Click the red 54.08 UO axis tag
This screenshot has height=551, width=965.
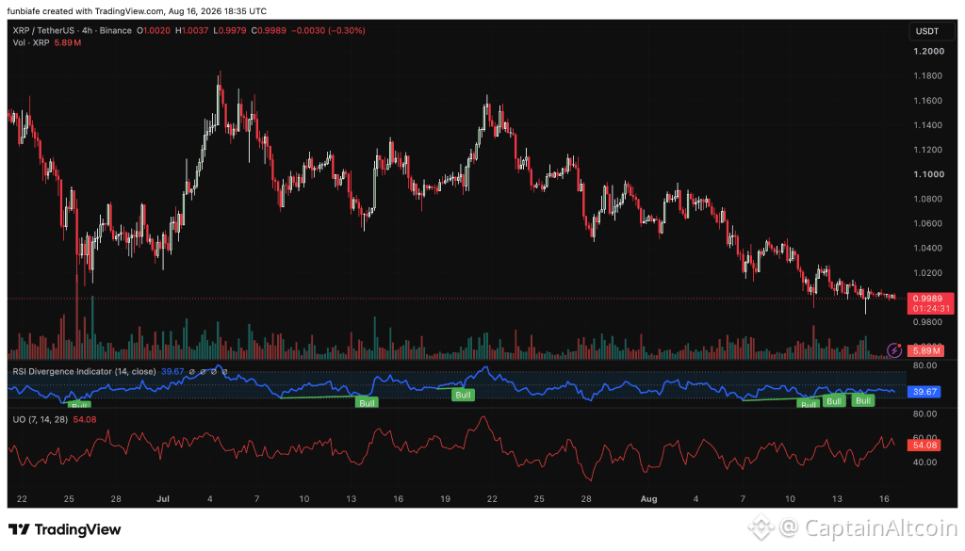[924, 446]
